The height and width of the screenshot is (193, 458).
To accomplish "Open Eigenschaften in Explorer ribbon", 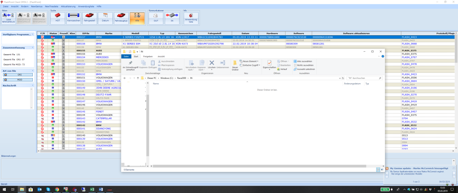I will click(x=270, y=65).
